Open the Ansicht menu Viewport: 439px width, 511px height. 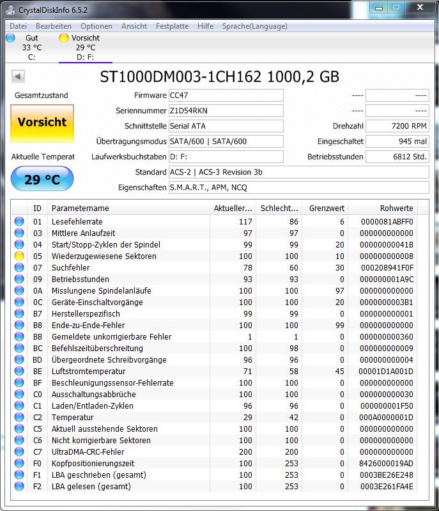(x=134, y=26)
